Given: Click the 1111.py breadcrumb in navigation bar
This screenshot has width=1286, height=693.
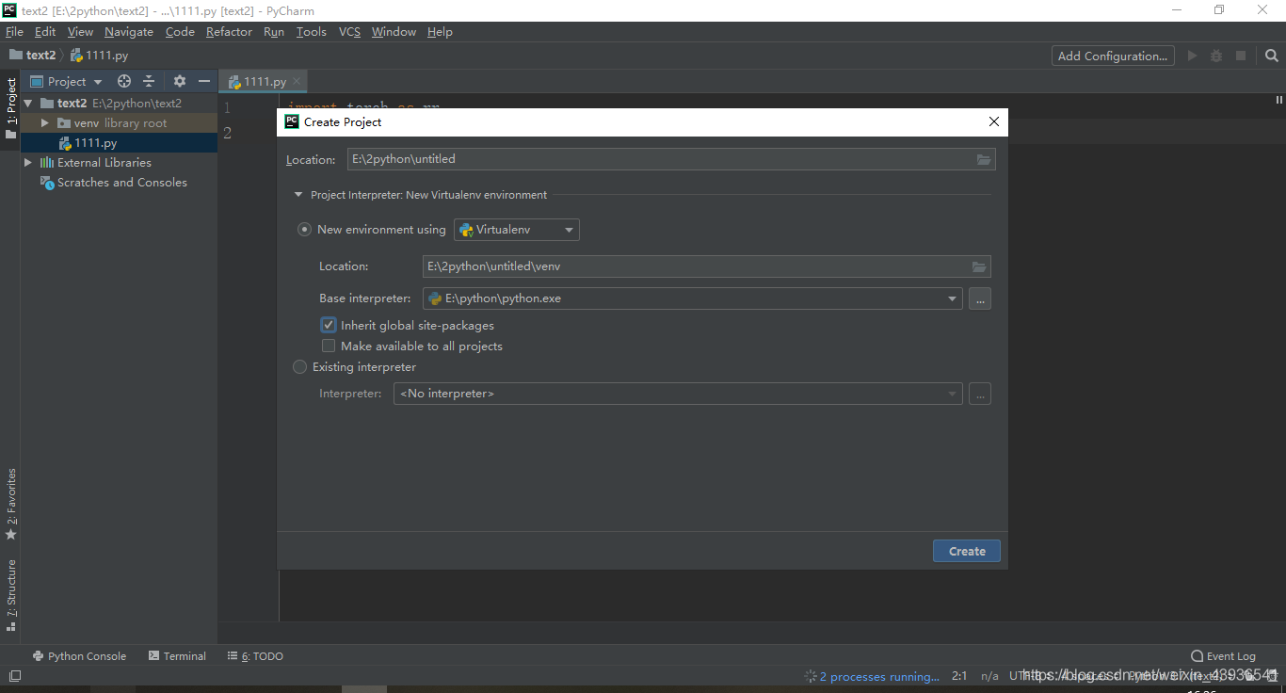Looking at the screenshot, I should pos(100,56).
